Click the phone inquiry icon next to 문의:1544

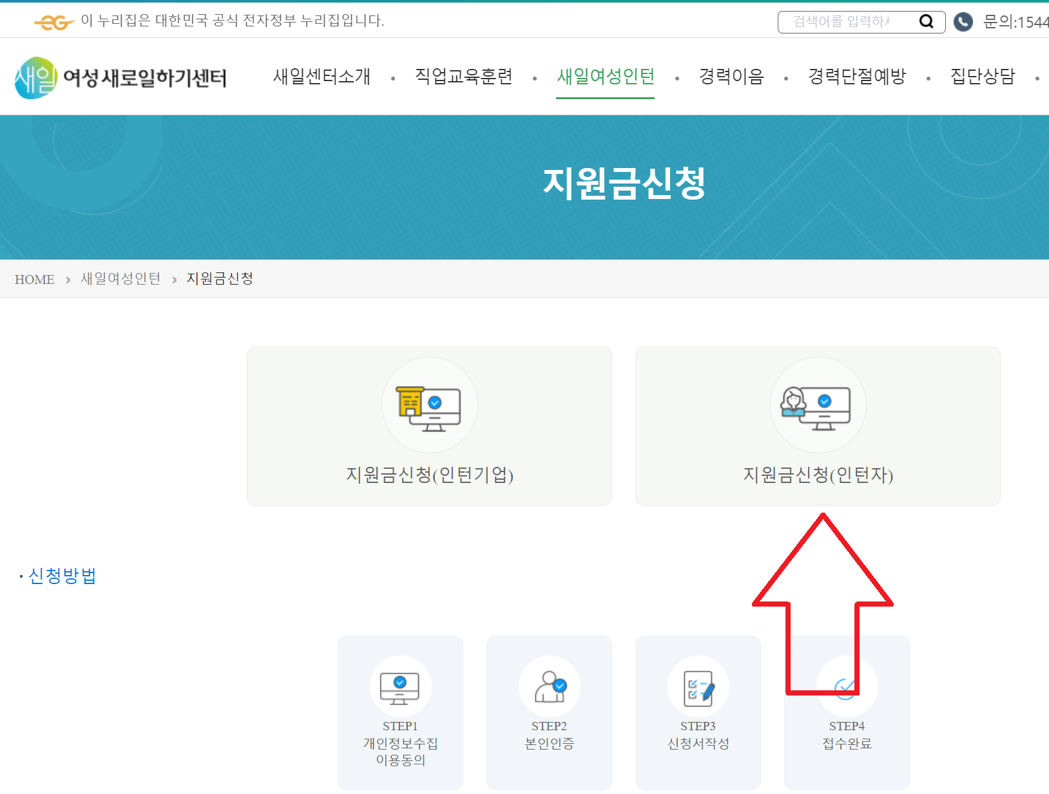963,22
